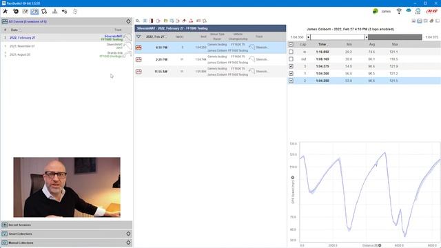Open All Events settings gear
441x248 pixels.
129,21
